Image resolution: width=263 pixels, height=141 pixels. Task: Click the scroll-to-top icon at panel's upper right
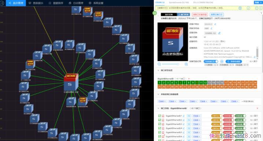click(261, 13)
